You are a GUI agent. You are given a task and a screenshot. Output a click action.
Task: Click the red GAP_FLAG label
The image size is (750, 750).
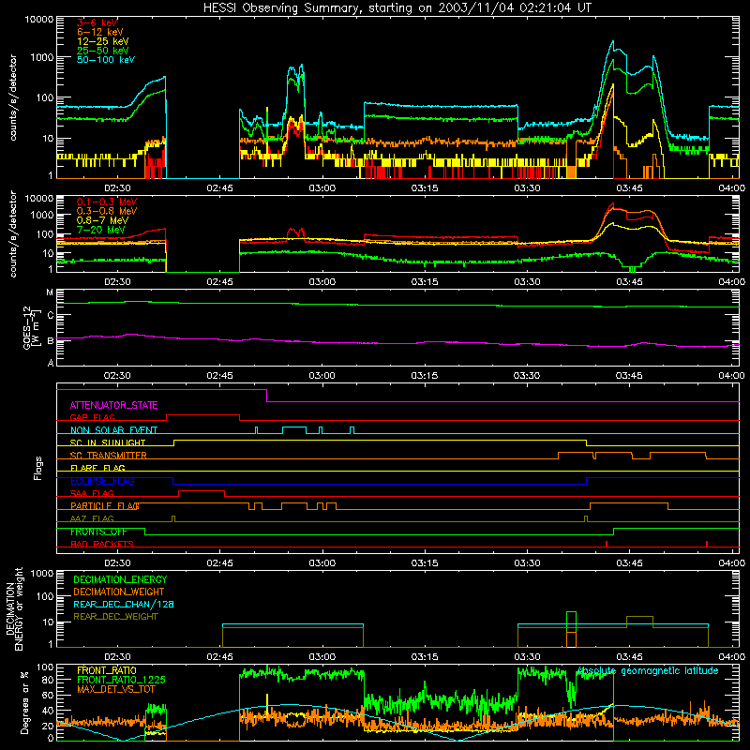pyautogui.click(x=92, y=417)
